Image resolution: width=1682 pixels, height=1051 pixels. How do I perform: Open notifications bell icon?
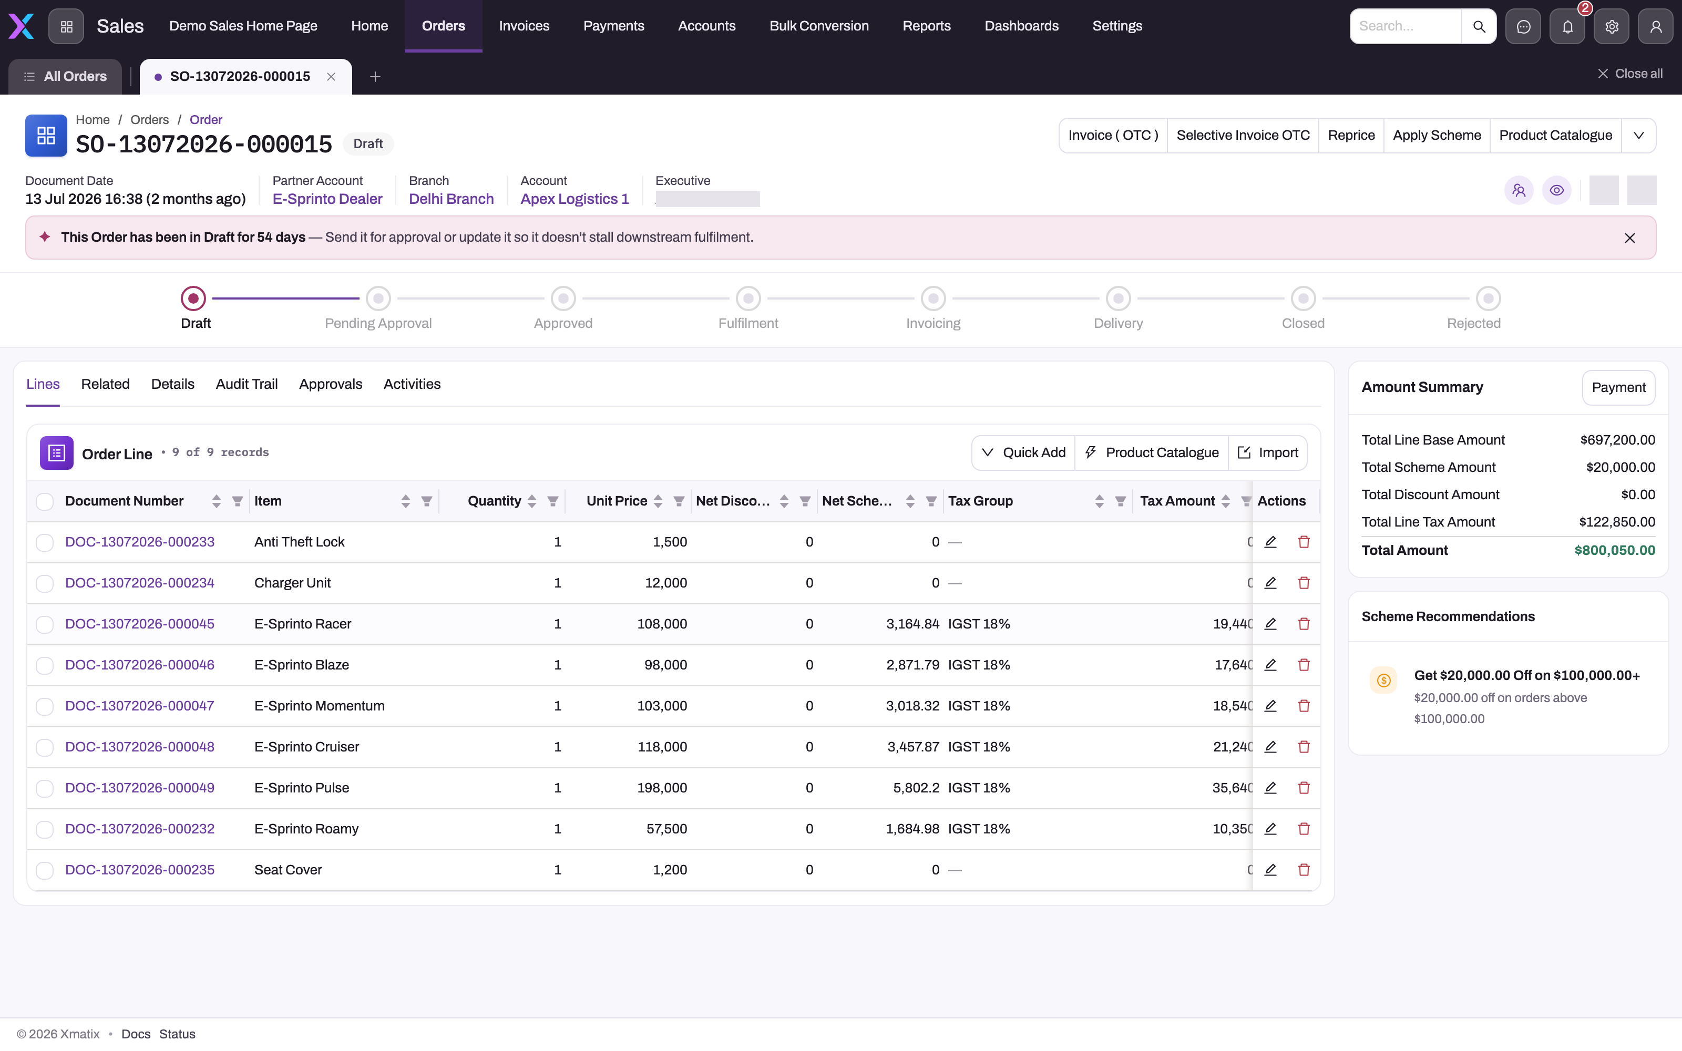[x=1567, y=26]
